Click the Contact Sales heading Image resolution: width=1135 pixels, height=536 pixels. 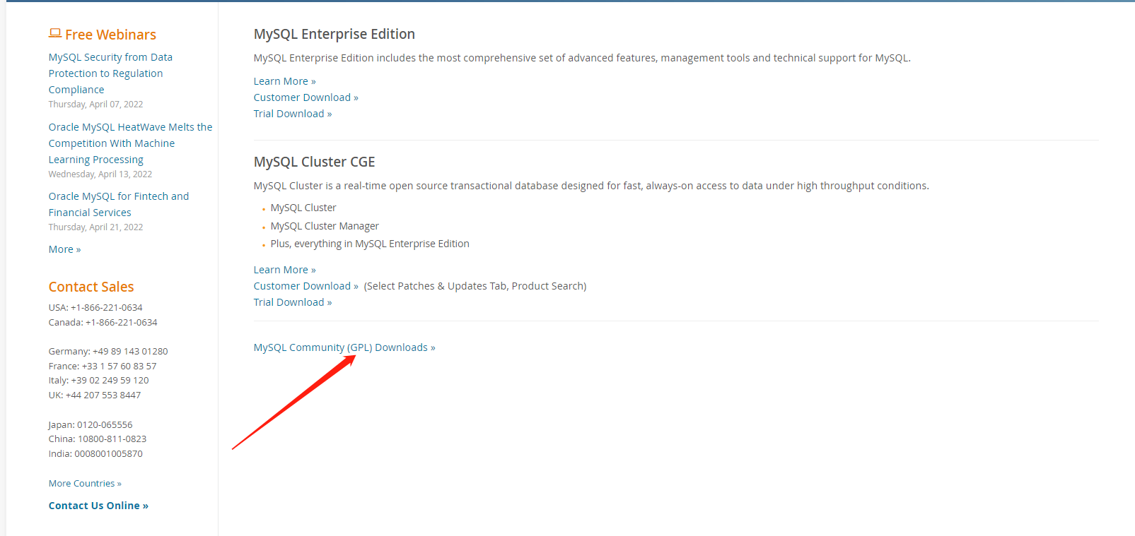91,287
